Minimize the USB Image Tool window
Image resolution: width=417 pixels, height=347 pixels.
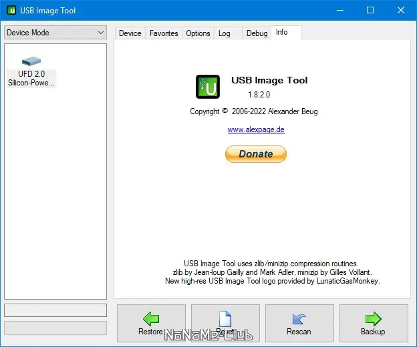(x=340, y=11)
